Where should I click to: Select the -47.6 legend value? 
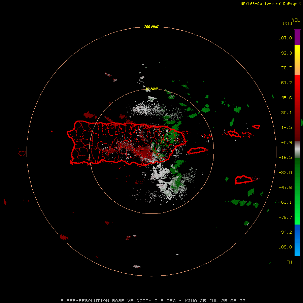click(285, 188)
